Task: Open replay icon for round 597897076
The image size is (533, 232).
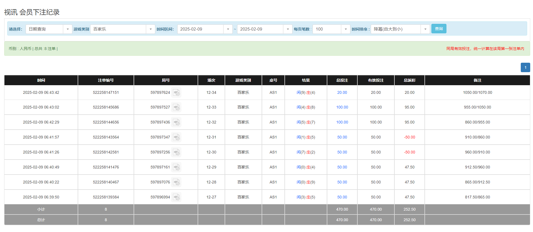Action: 176,182
